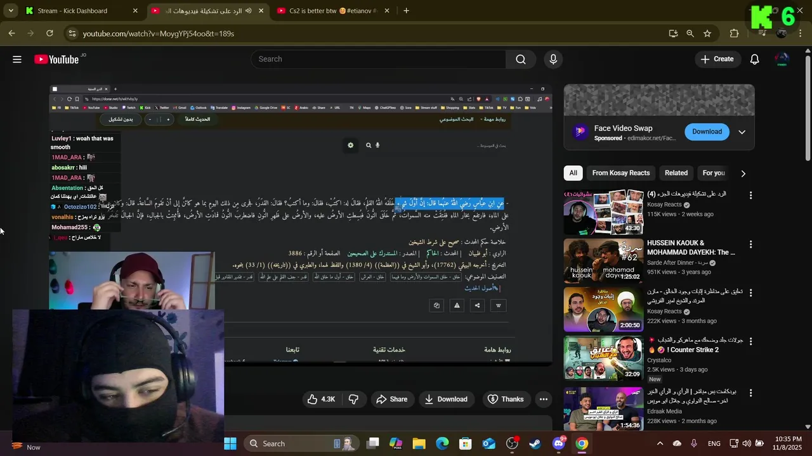Open the tab search dropdown arrow
The height and width of the screenshot is (456, 812).
(x=10, y=11)
